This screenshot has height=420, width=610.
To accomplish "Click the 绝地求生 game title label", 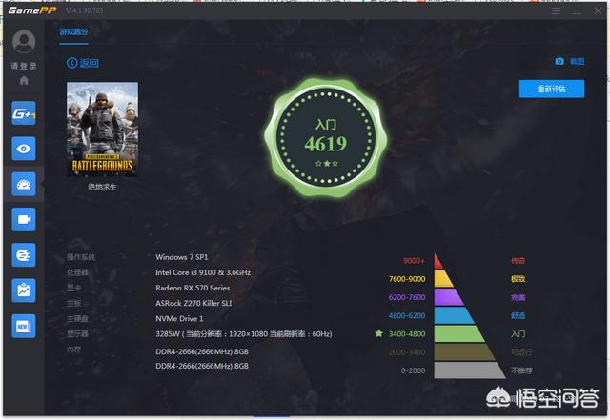I will [x=102, y=187].
